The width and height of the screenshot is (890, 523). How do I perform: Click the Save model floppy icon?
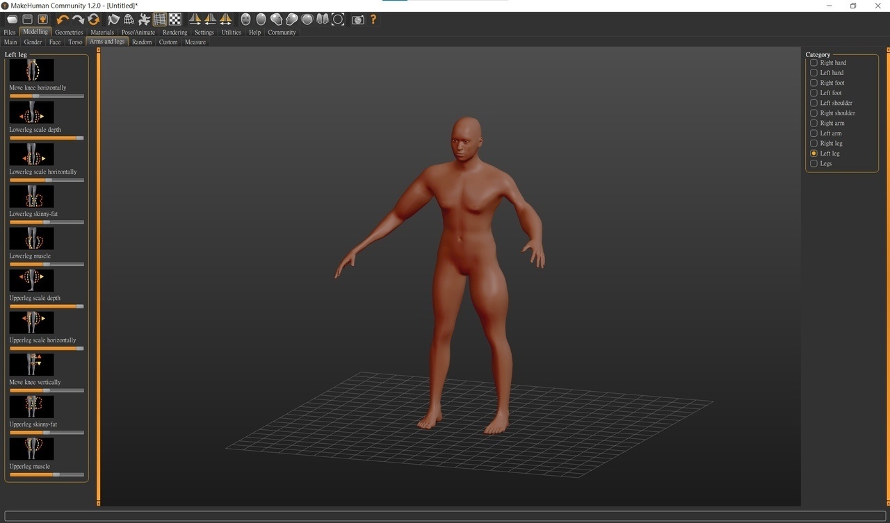(x=28, y=19)
